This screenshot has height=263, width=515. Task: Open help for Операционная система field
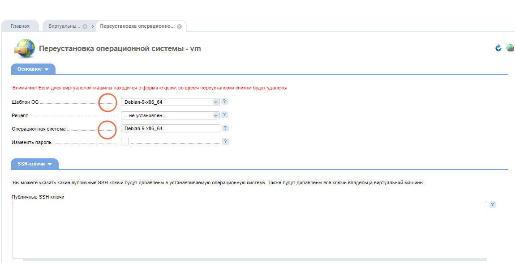click(x=226, y=128)
